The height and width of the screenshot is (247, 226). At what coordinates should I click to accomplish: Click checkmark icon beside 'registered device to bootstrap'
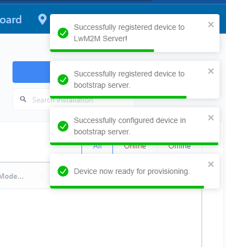click(x=63, y=80)
